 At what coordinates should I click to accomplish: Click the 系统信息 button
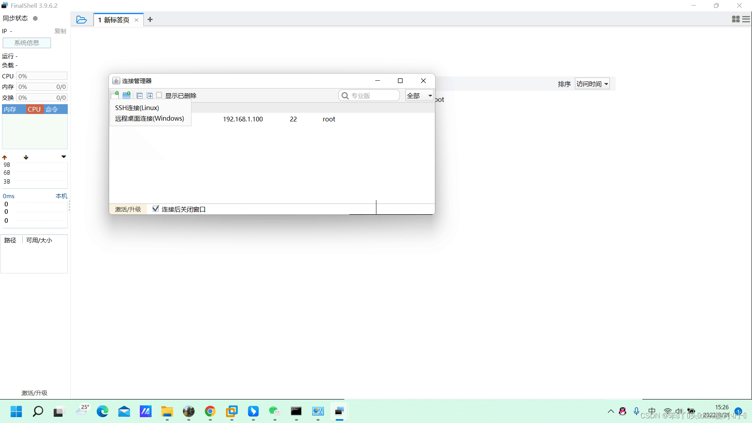tap(27, 43)
